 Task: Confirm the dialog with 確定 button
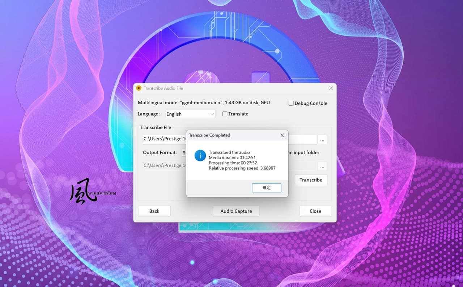tap(267, 187)
